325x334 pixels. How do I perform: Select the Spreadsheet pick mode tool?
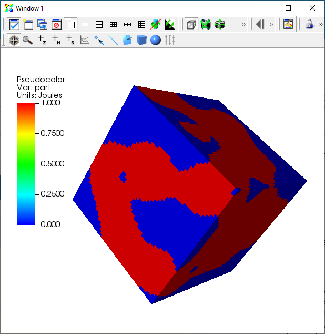[x=70, y=40]
